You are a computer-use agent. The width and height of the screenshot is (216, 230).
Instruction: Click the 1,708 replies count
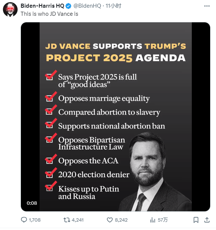coord(34,220)
